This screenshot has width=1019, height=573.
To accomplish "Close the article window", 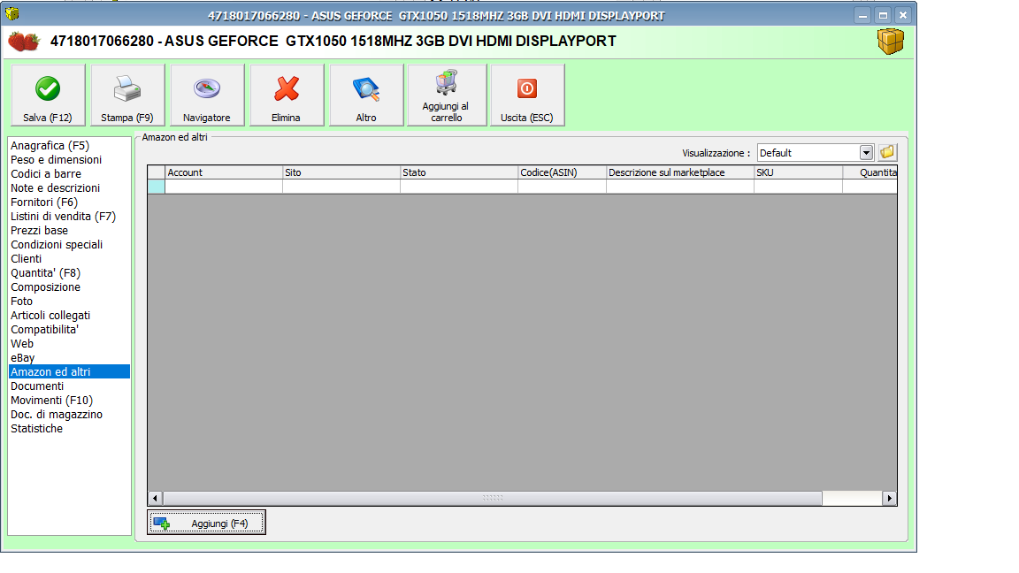I will coord(902,15).
